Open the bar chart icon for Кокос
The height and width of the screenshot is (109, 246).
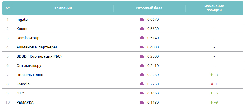142,29
